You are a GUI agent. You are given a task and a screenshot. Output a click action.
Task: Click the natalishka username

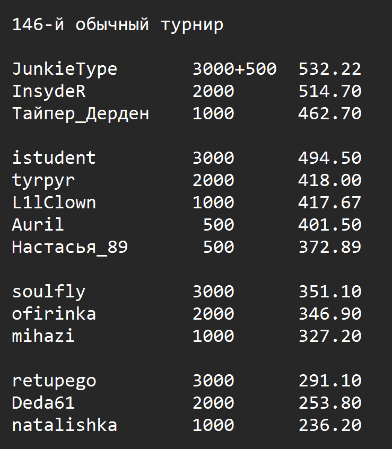(64, 425)
